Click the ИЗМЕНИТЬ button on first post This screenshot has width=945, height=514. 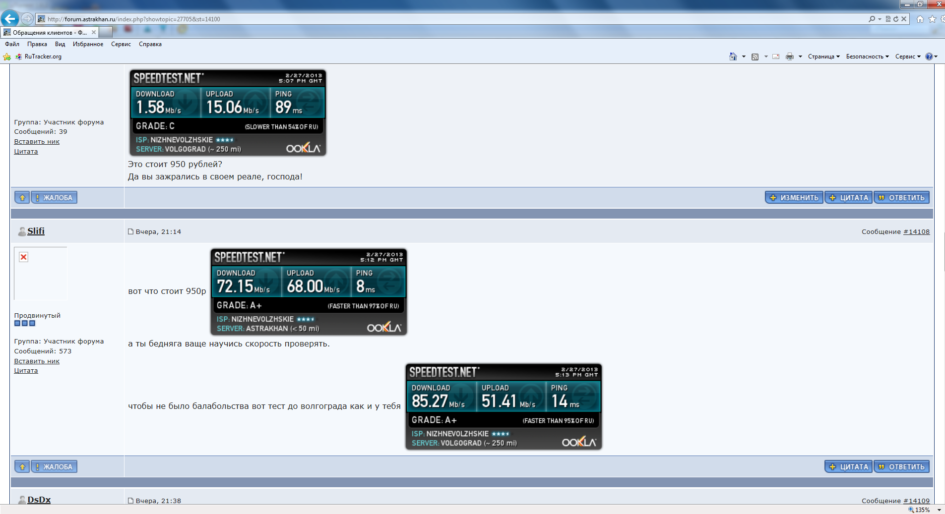[x=794, y=197]
